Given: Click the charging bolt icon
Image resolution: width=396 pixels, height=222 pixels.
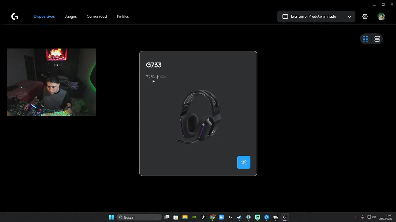Looking at the screenshot, I should pos(157,77).
